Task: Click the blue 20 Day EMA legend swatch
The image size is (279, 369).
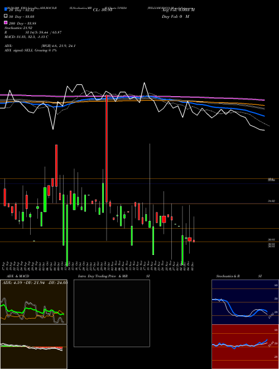Action: (6, 10)
